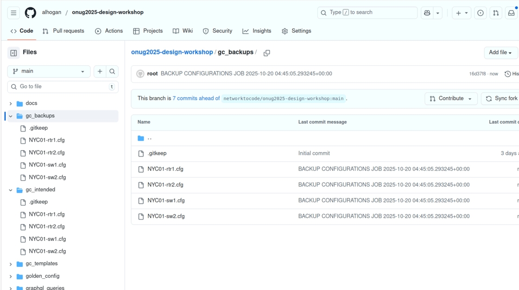Image resolution: width=519 pixels, height=290 pixels.
Task: Open the Add file dropdown
Action: (x=500, y=53)
